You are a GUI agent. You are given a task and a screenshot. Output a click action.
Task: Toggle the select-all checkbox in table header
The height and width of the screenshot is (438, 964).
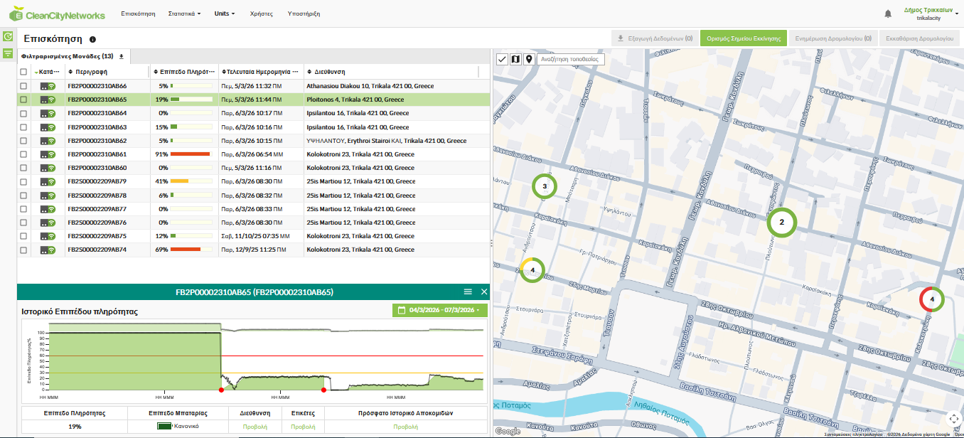pos(23,72)
